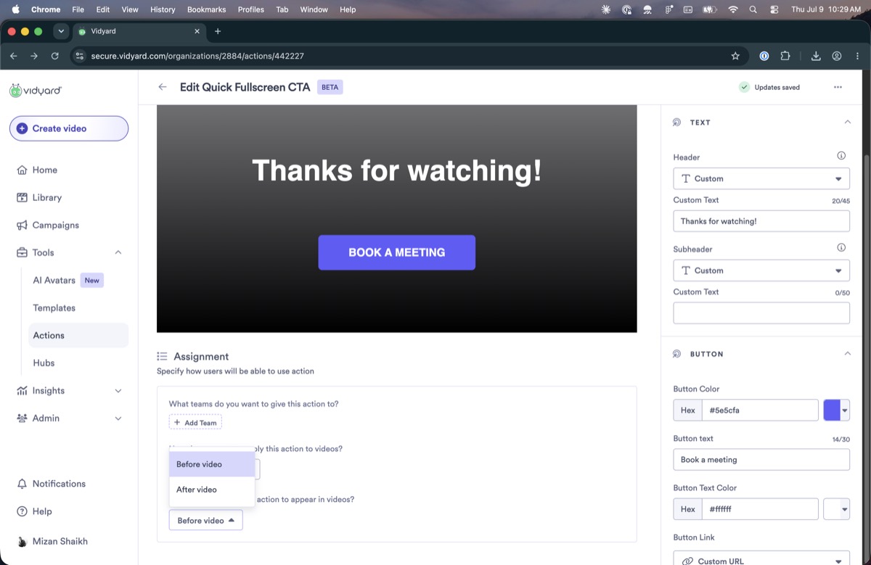Open Actions in sidebar
871x565 pixels.
pos(78,335)
